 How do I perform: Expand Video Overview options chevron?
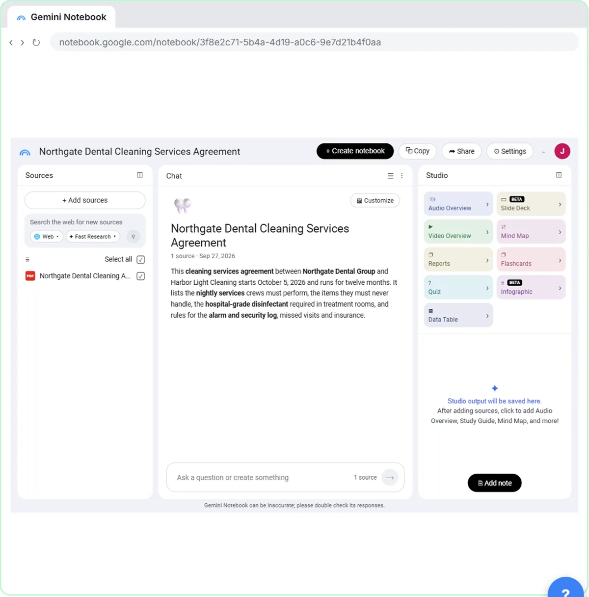[487, 232]
